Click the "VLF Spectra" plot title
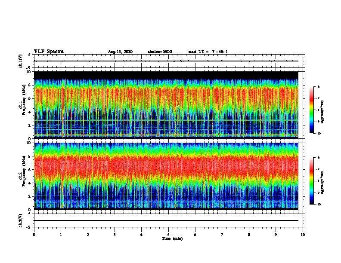Image resolution: width=341 pixels, height=263 pixels. (x=49, y=52)
